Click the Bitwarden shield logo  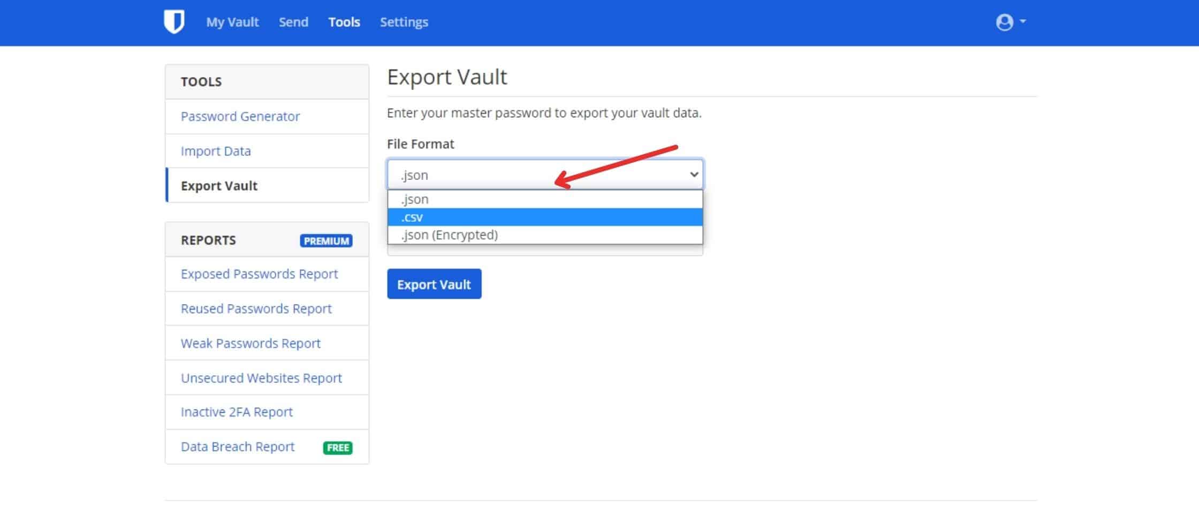(174, 22)
